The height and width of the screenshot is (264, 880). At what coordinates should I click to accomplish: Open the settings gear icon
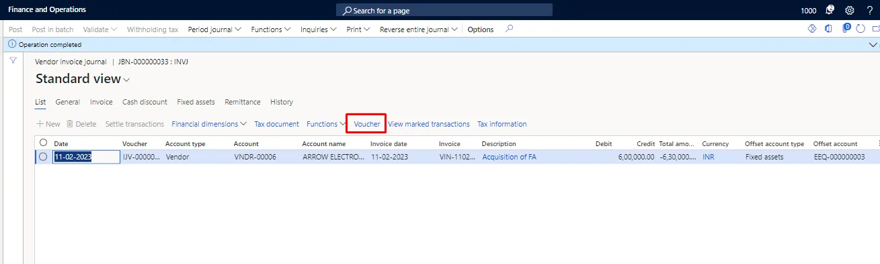(x=849, y=10)
